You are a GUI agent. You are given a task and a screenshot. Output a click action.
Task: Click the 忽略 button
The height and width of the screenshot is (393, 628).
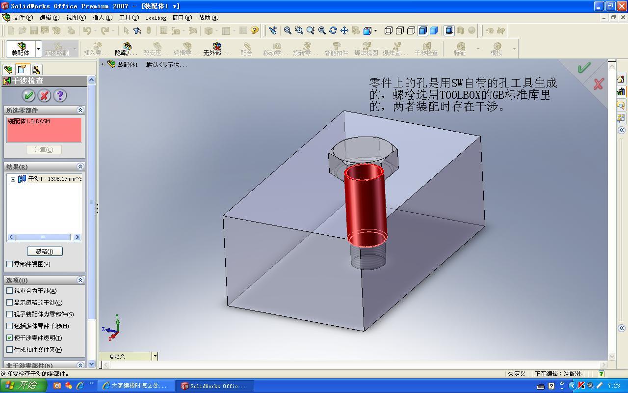click(x=44, y=251)
